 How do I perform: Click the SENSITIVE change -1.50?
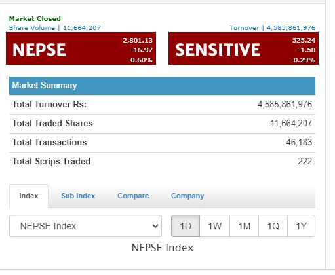(x=306, y=50)
